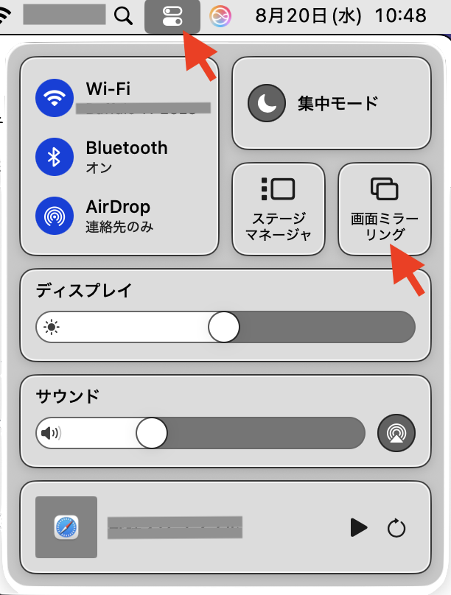Toggle the Bluetooth blue icon
Screen dimensions: 451x595
[55, 157]
